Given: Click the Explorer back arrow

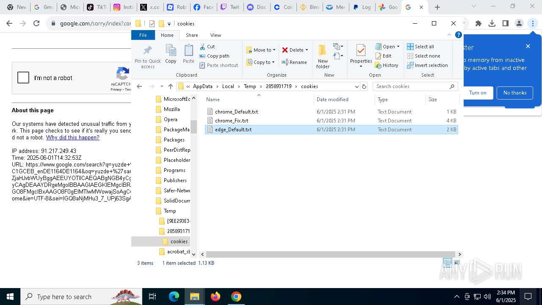Looking at the screenshot, I should [x=139, y=86].
